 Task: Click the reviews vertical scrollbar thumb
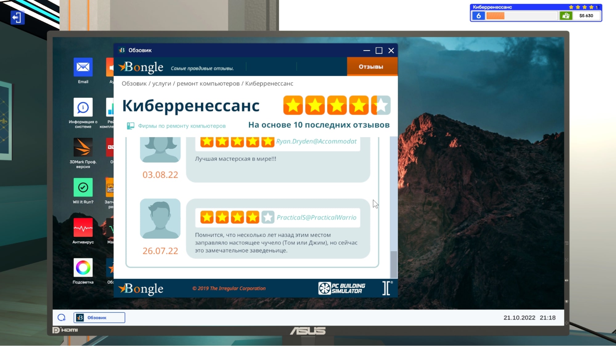pos(394,264)
